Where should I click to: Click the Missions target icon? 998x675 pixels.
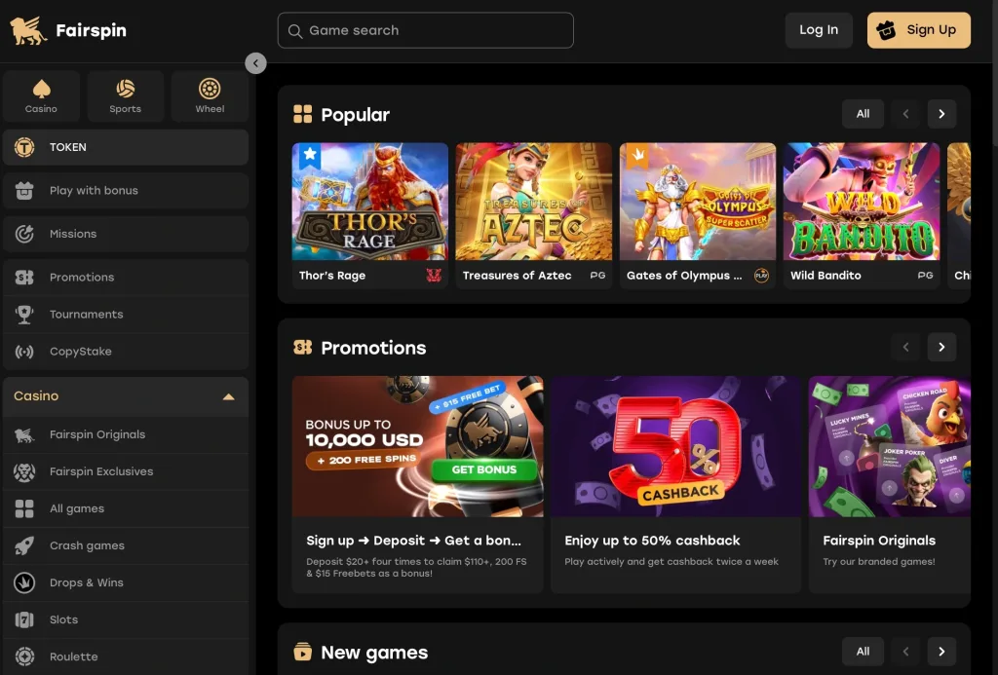pos(24,234)
